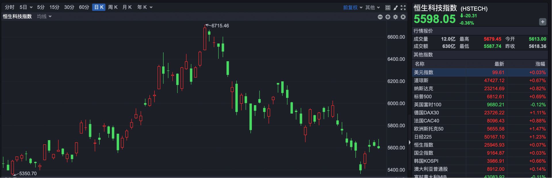This screenshot has height=178, width=552.
Task: Select the 60分 interval tab
Action: click(84, 7)
